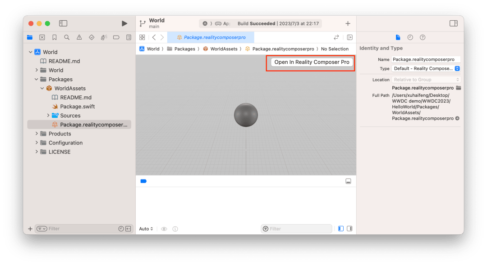487x265 pixels.
Task: Show the console pane
Action: [x=349, y=229]
